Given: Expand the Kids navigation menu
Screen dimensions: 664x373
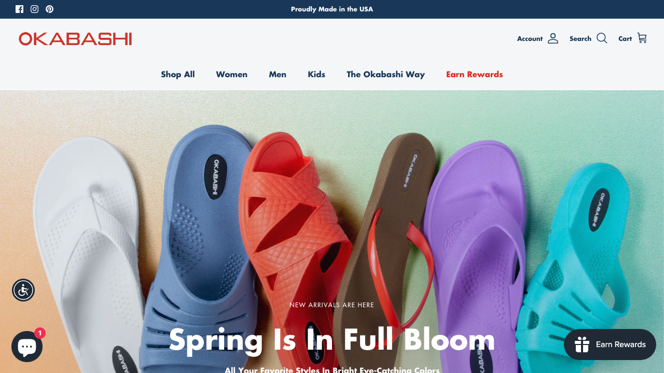Looking at the screenshot, I should [316, 74].
